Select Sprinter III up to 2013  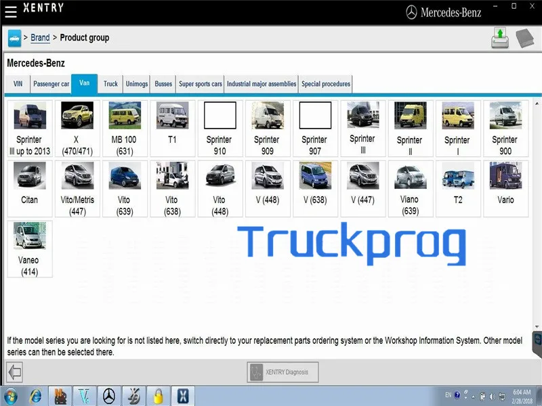tap(30, 129)
